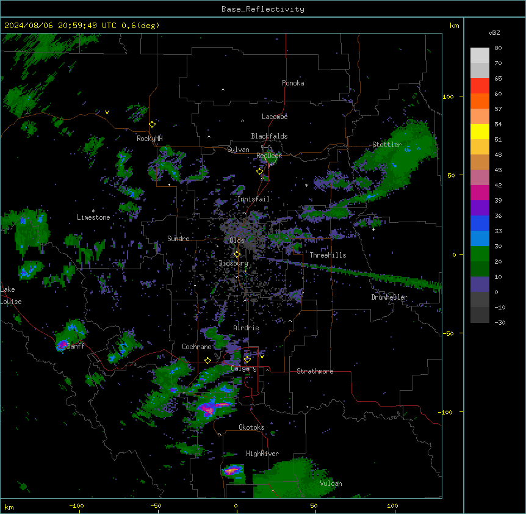Viewport: 526px width, 514px height.
Task: Click the -100 tick on the vertical axis
Action: coord(446,412)
